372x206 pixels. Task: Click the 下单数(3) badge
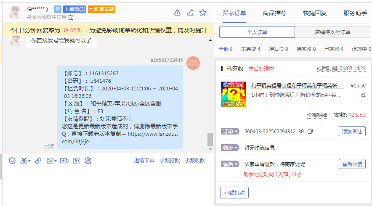point(74,9)
